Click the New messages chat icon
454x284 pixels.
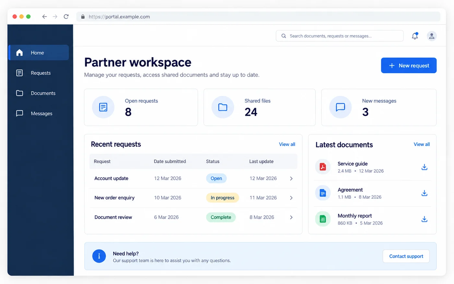point(340,107)
